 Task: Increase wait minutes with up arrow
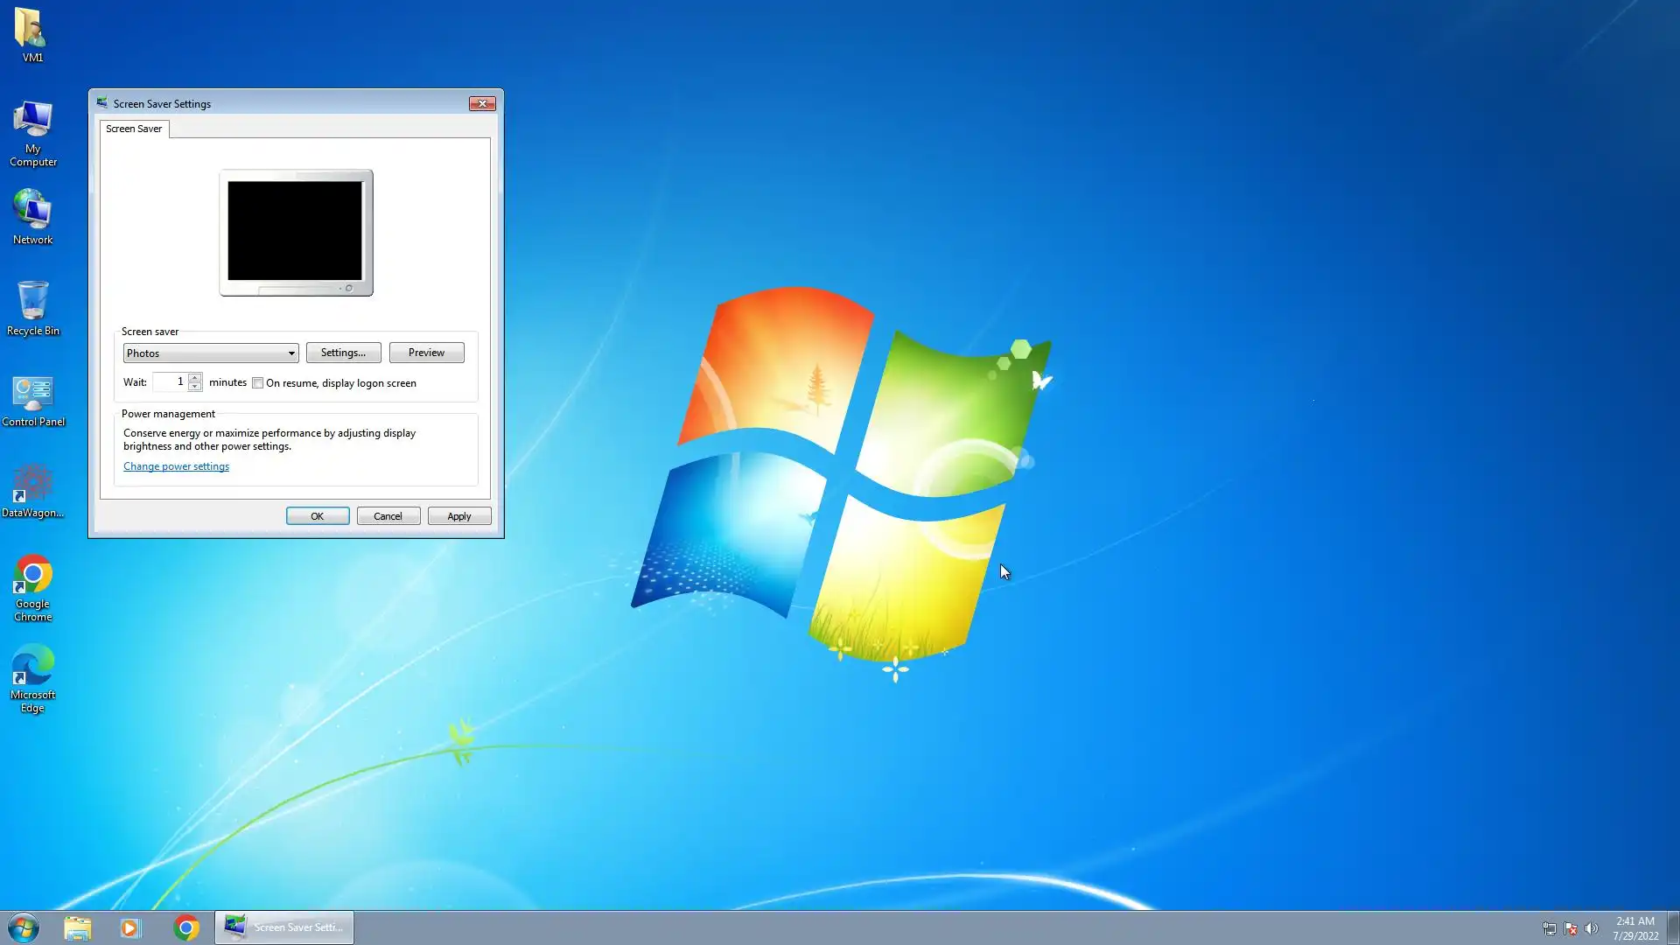[x=195, y=377]
